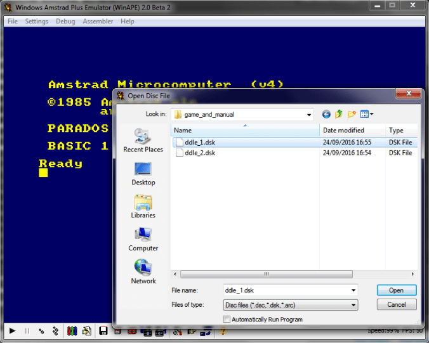The image size is (429, 343).
Task: Open the Assembler menu
Action: (x=98, y=22)
